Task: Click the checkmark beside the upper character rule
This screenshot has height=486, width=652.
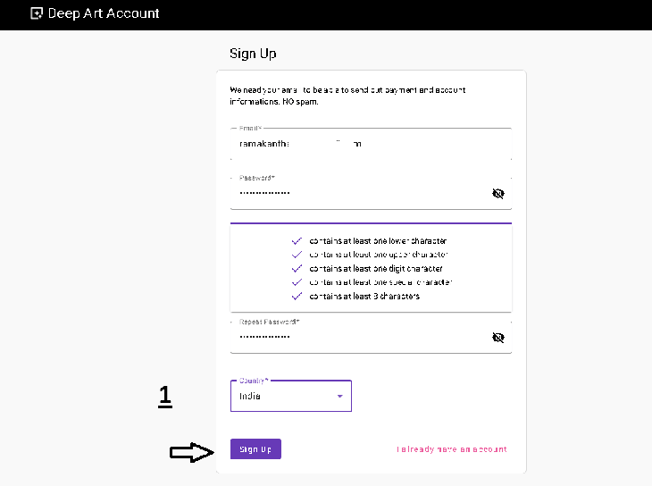Action: click(x=297, y=255)
